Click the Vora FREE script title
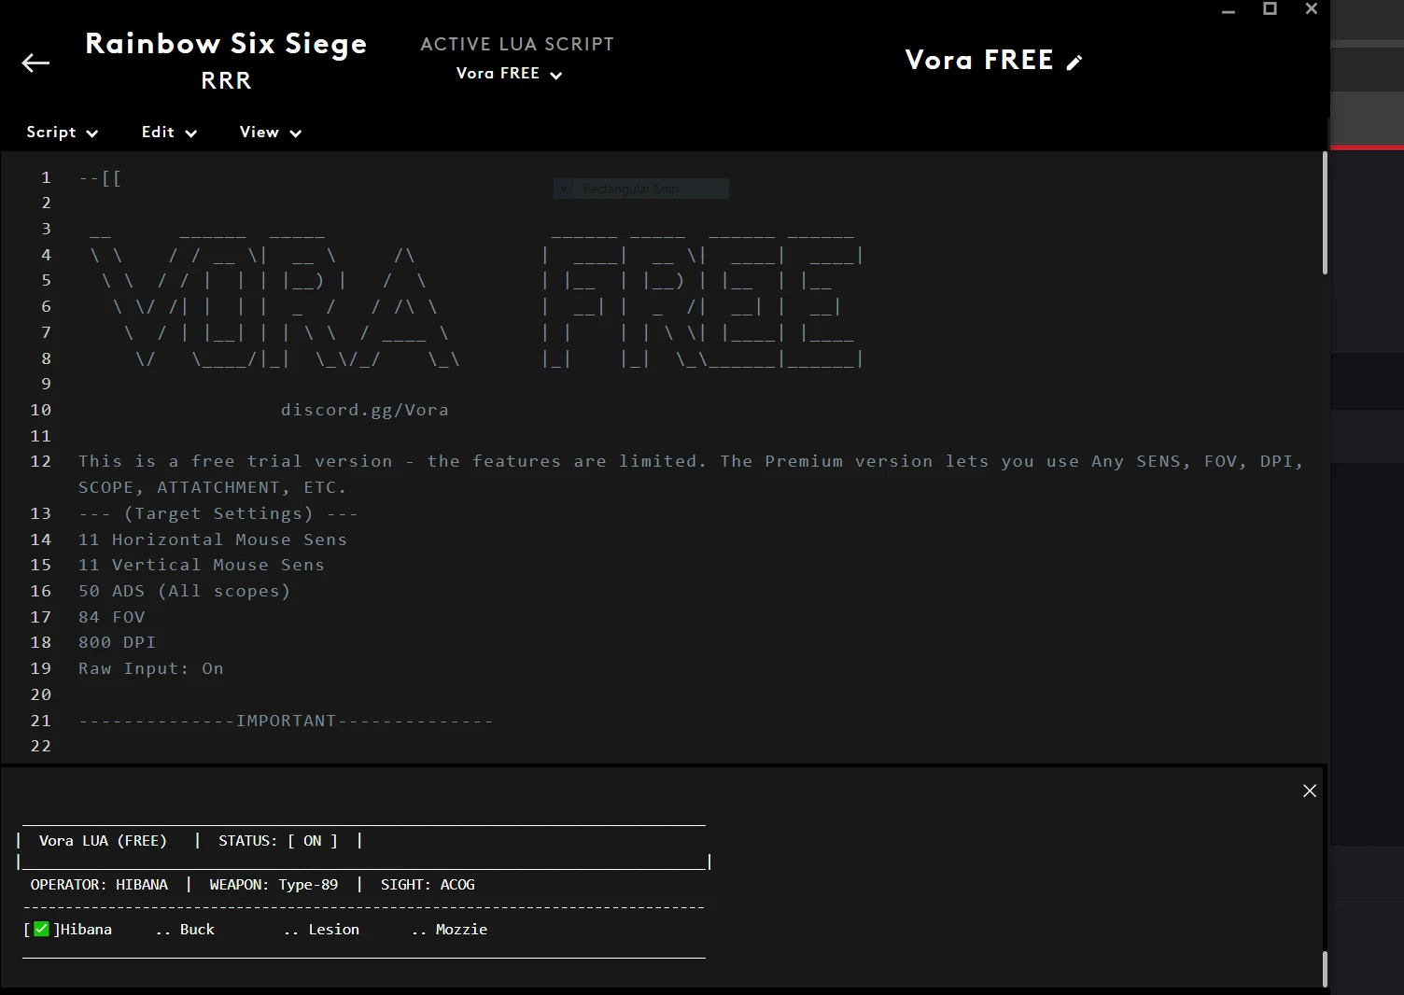Viewport: 1404px width, 995px height. click(978, 60)
